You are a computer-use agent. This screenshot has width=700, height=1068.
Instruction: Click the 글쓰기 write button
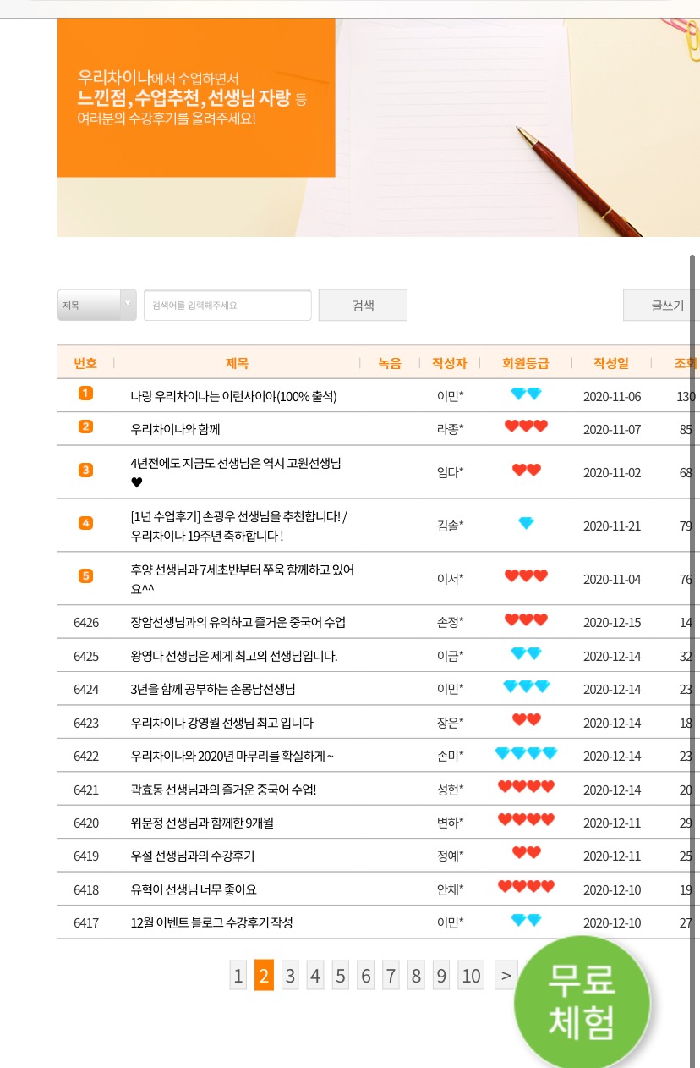(x=661, y=305)
